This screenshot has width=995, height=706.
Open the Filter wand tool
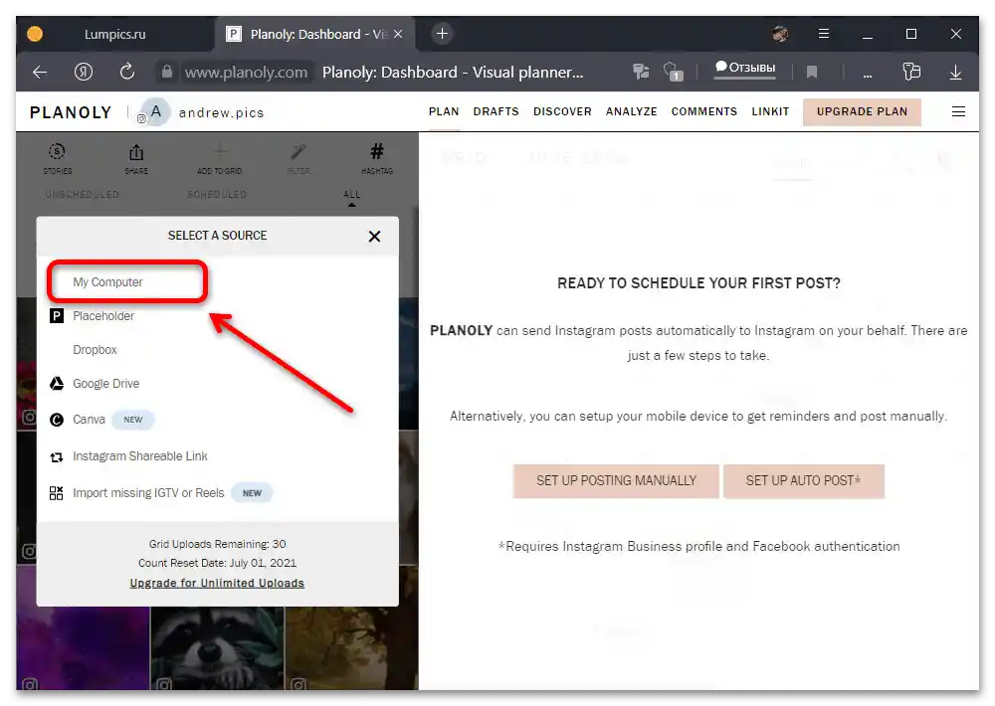(x=298, y=151)
